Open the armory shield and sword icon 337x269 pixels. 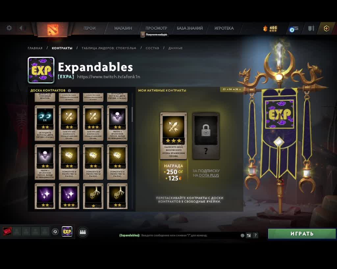point(311,28)
